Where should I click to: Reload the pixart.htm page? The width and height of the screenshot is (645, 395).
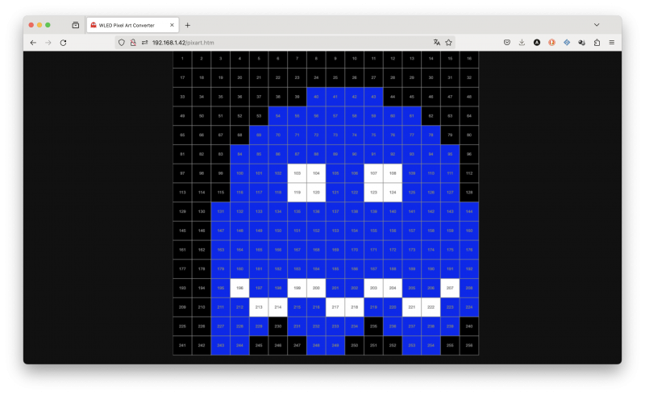click(x=63, y=43)
